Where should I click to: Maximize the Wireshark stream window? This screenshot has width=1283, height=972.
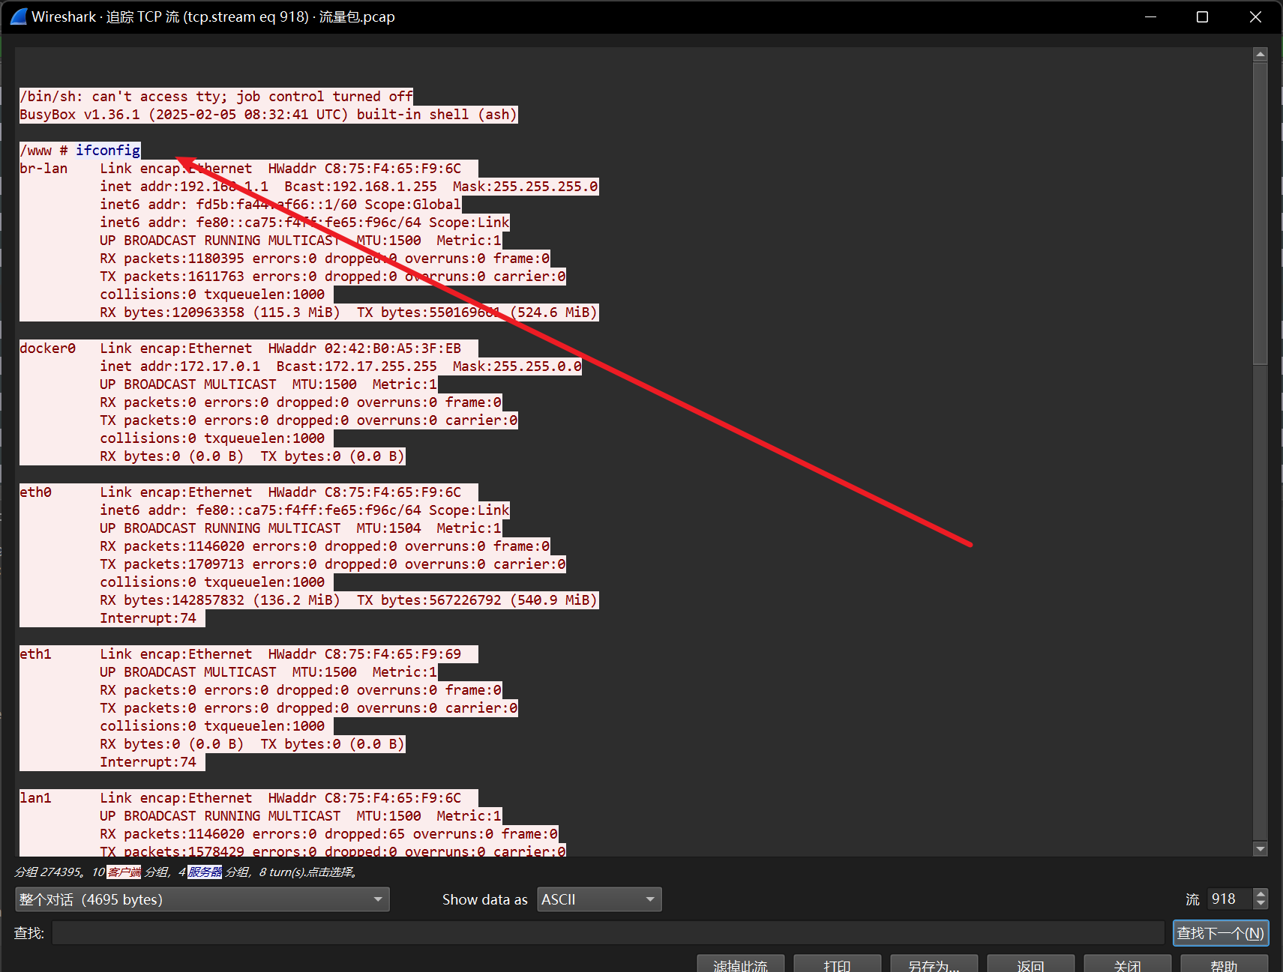(x=1202, y=16)
